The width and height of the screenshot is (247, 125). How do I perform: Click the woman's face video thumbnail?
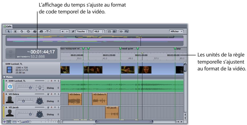[x=145, y=70]
